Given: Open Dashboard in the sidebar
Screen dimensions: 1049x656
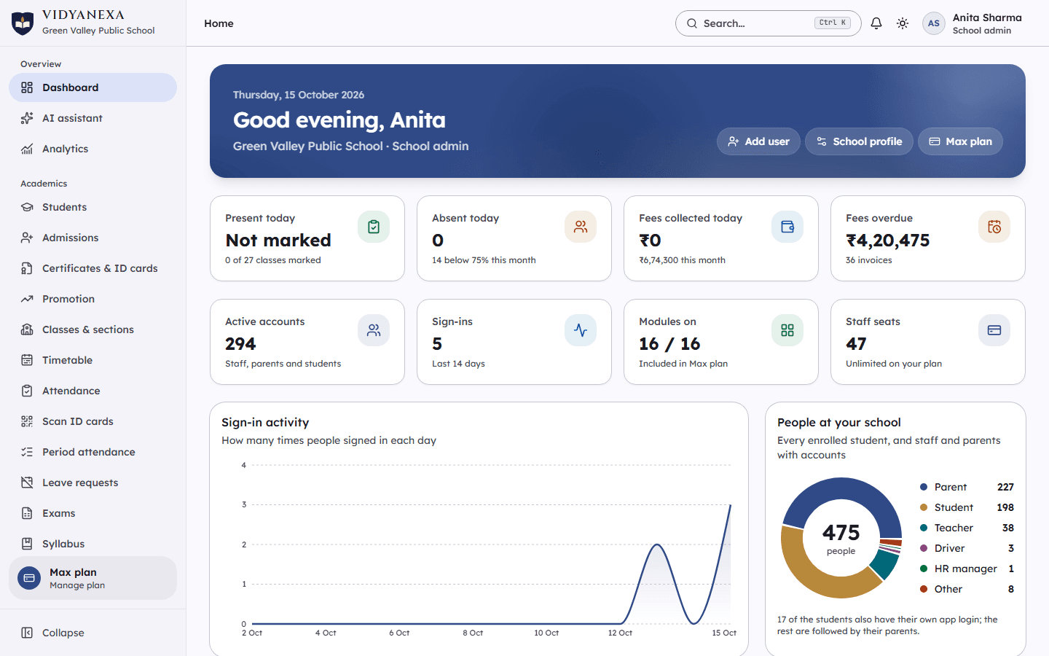Looking at the screenshot, I should [93, 87].
